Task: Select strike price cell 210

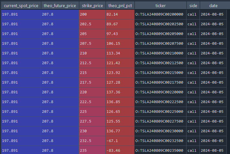Action: pyautogui.click(x=92, y=53)
